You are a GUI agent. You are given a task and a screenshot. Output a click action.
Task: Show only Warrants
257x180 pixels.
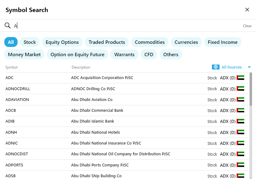[x=124, y=54]
